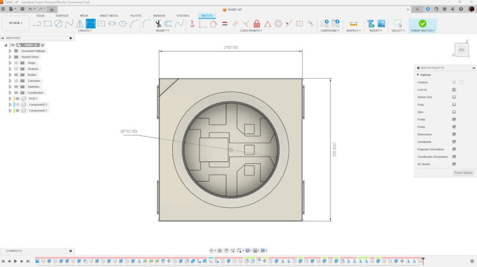Screen dimensions: 477x267
Task: Click the Finish Sketch button in palette
Action: coord(463,173)
